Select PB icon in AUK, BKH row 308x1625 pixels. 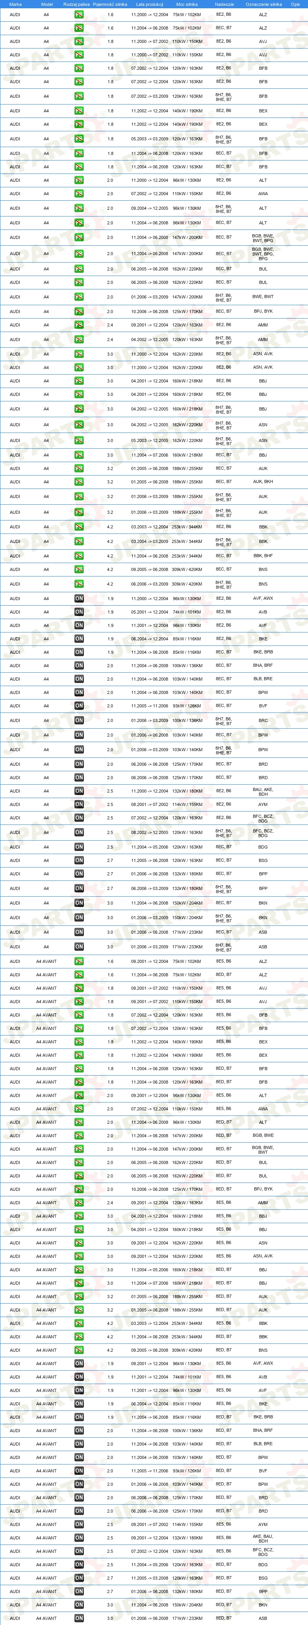79,481
